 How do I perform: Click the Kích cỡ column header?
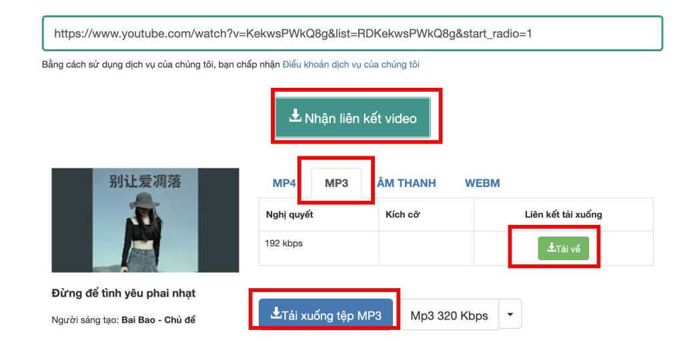point(403,214)
